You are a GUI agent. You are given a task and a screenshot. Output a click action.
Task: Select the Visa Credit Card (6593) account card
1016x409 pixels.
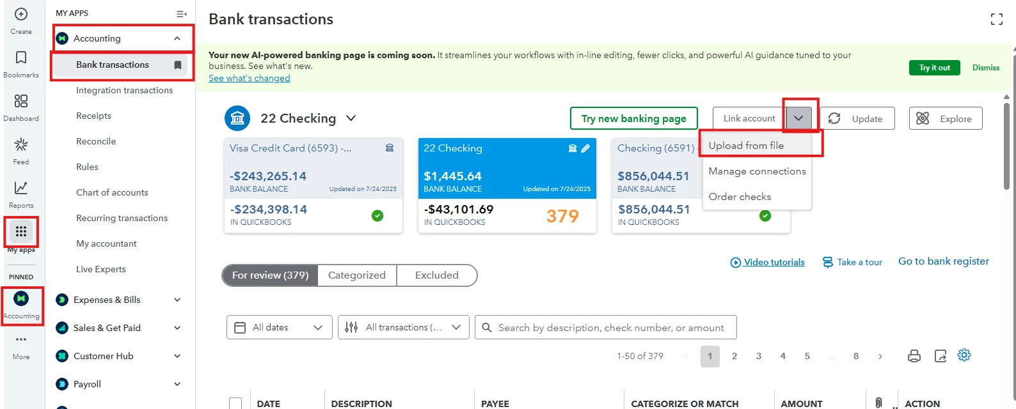coord(314,185)
